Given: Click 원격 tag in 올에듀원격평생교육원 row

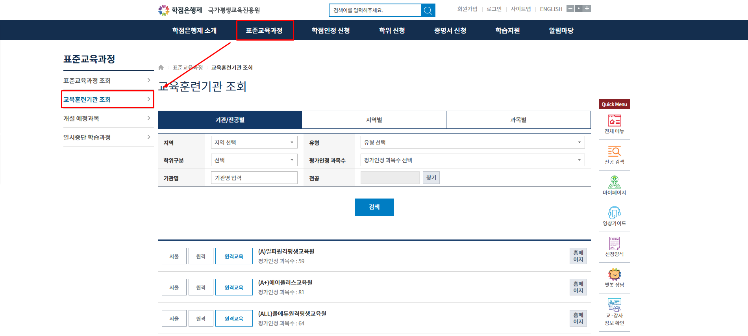Looking at the screenshot, I should click(201, 318).
